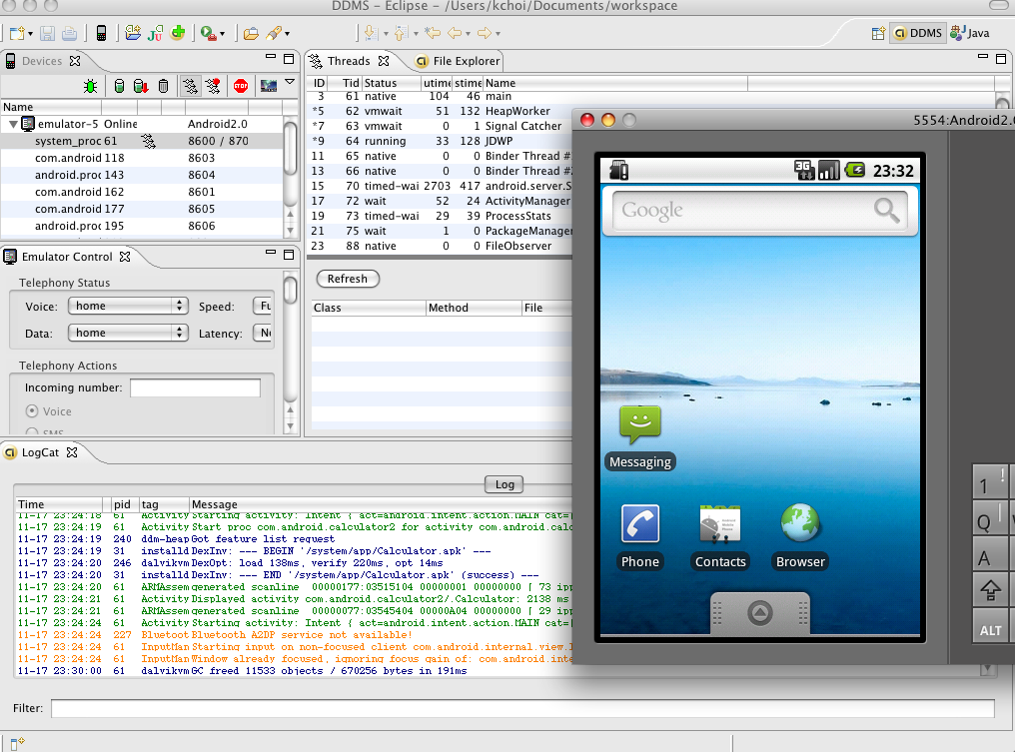Screen dimensions: 1015x752
Task: Click the Log button in LogCat
Action: pos(505,484)
